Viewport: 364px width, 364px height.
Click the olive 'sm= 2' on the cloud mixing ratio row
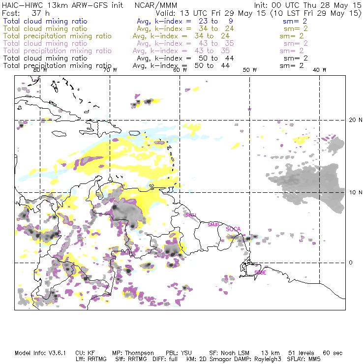(296, 29)
